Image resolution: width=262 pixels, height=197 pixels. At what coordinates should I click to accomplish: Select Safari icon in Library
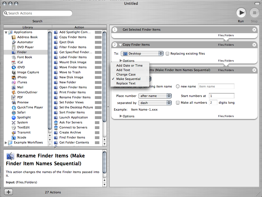click(14, 112)
